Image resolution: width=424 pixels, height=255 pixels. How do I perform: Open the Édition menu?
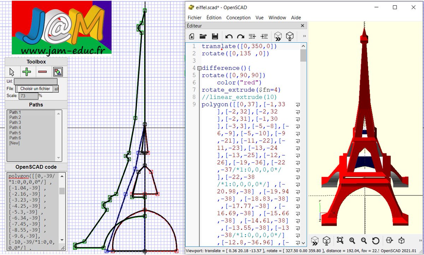214,18
